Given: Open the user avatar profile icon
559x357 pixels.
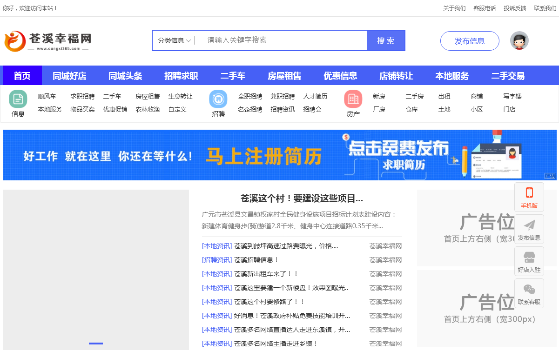Looking at the screenshot, I should (x=519, y=41).
